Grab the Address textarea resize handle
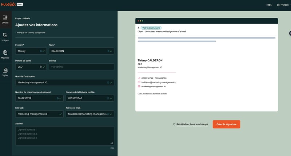The width and height of the screenshot is (291, 156). pyautogui.click(x=112, y=143)
